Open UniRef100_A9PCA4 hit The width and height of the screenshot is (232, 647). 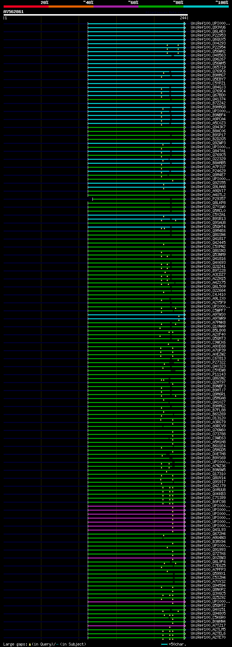click(208, 119)
